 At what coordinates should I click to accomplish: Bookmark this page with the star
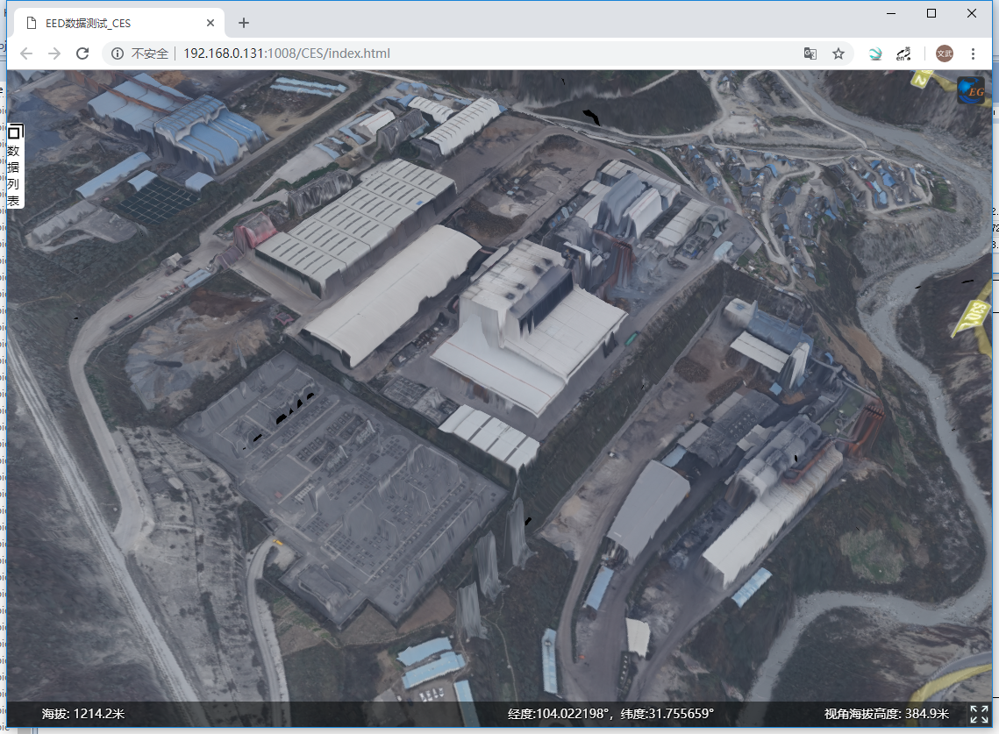(838, 53)
